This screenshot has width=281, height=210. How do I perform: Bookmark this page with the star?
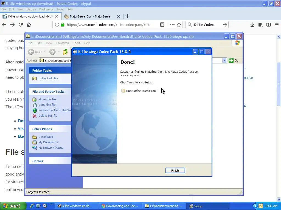tap(179, 25)
